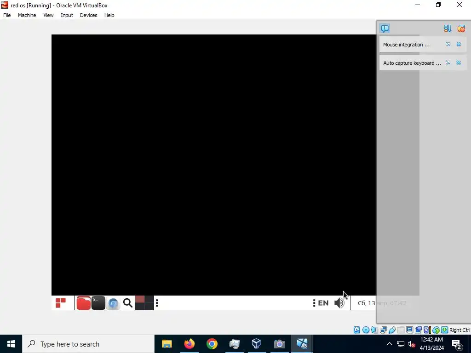
Task: Select the Auto capture keyboard notification text
Action: (x=412, y=63)
